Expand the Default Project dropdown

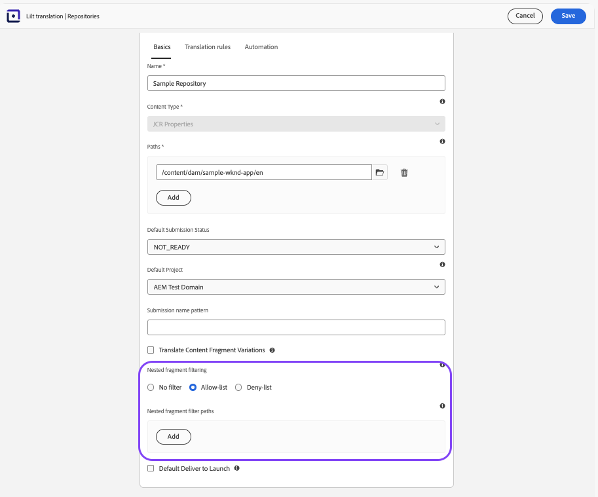[x=296, y=287]
